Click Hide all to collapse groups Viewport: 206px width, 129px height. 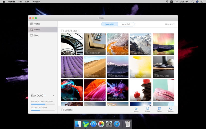(170, 24)
